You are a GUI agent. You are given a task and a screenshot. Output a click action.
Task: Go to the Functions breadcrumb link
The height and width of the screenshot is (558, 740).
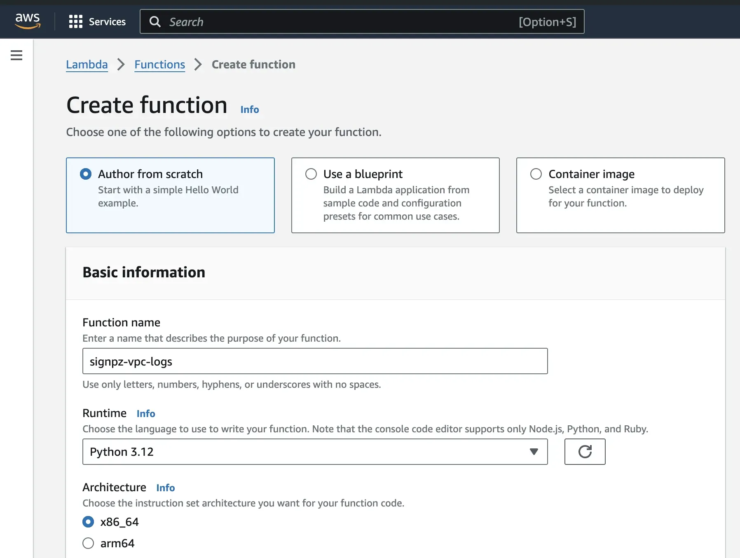(159, 65)
